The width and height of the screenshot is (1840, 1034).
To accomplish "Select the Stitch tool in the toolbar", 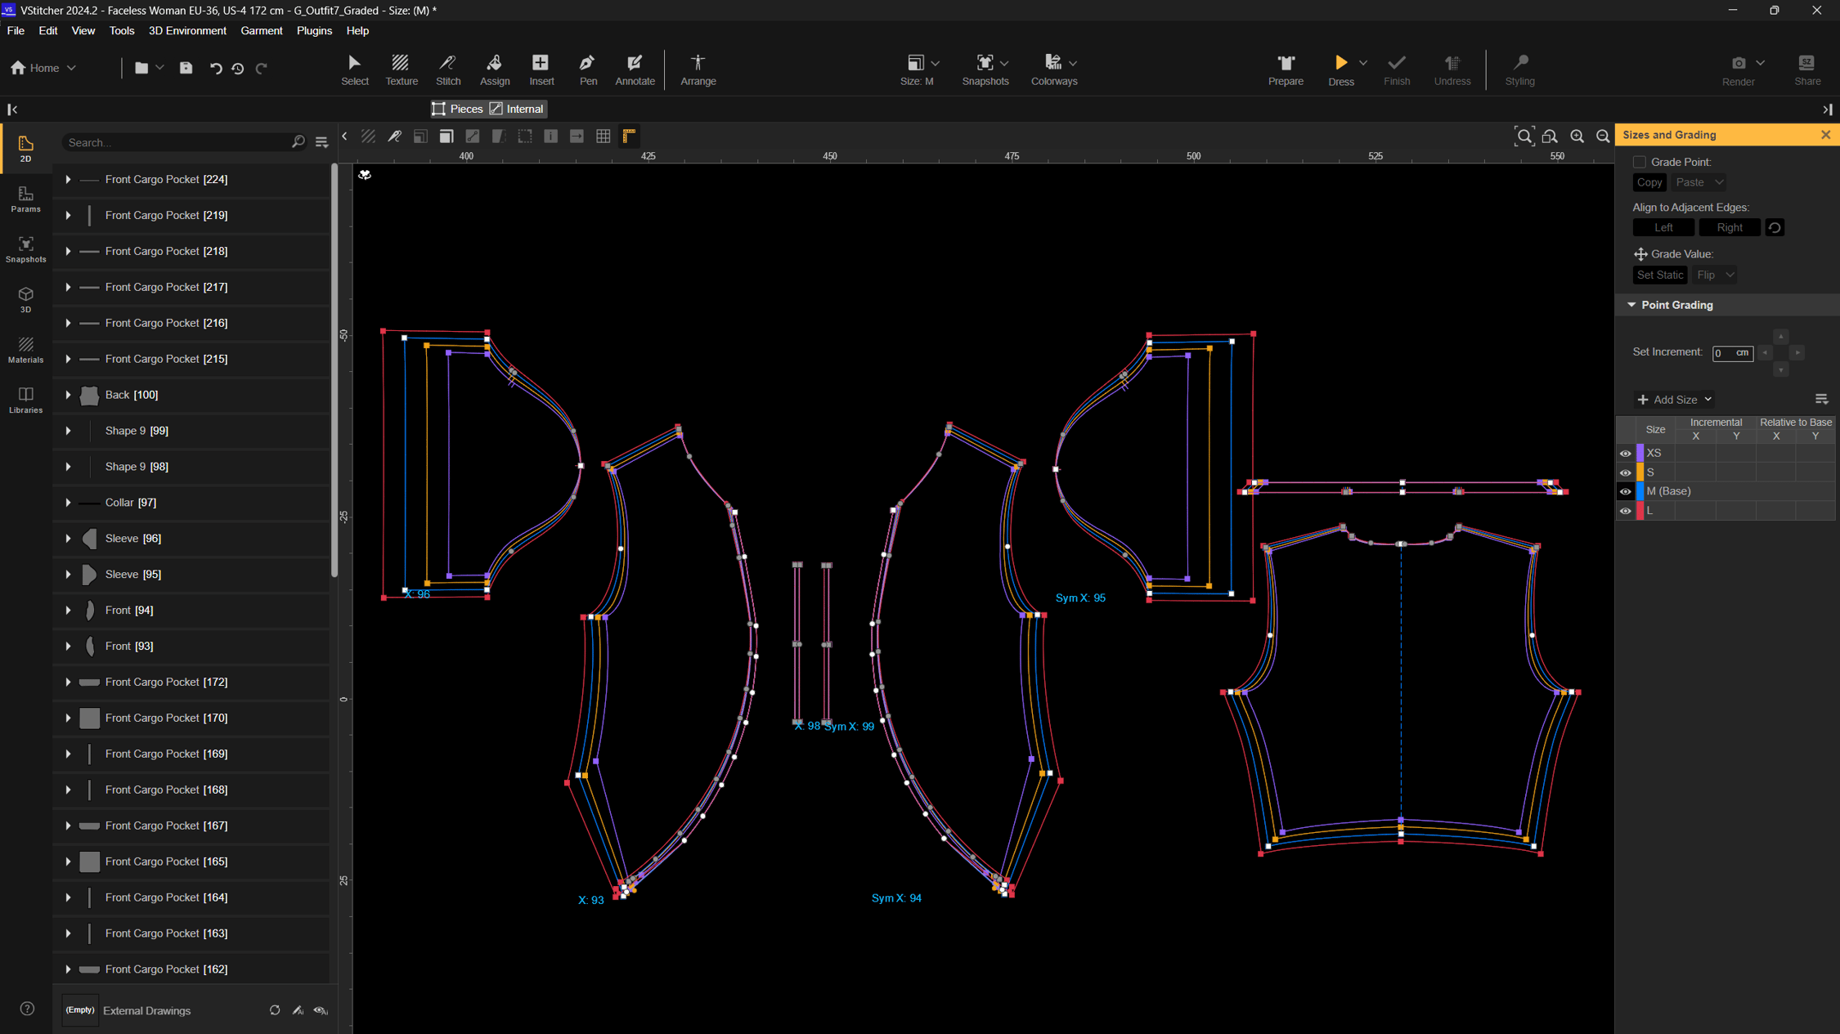I will [448, 69].
